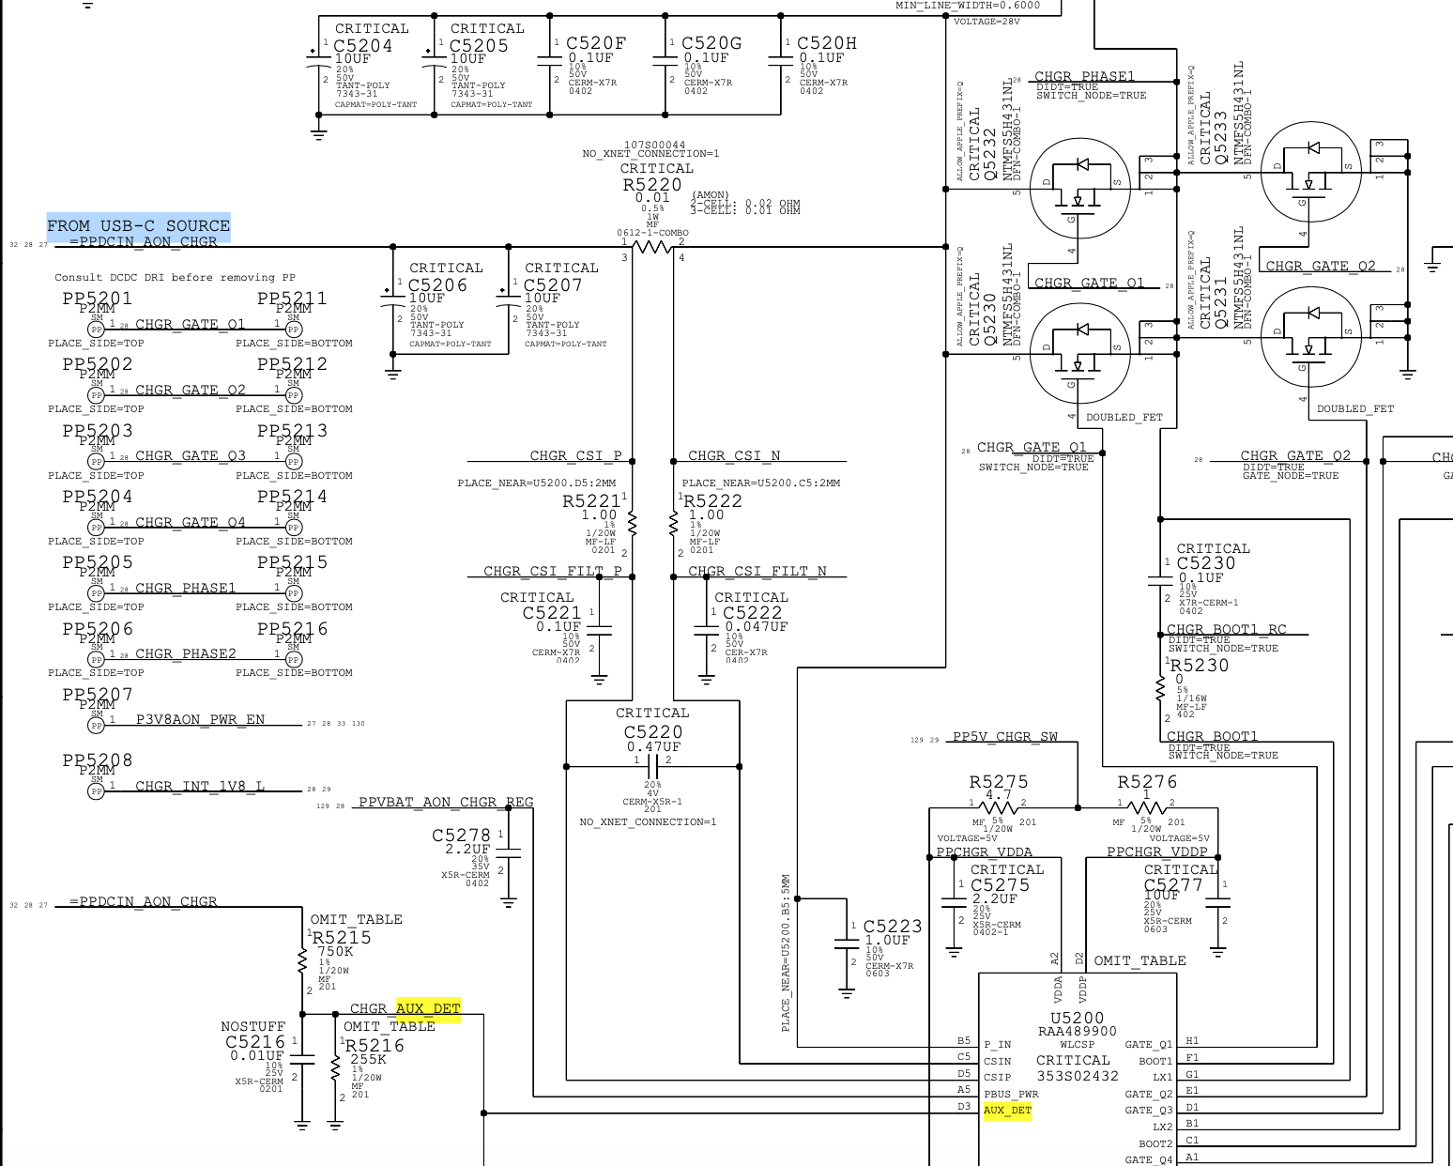Screen dimensions: 1453x1166
Task: Click the R5220 sense resistor zigzag symbol
Action: click(652, 247)
